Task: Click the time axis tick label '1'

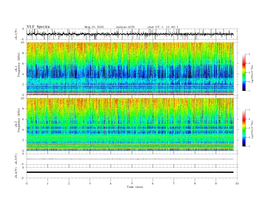Action: click(48, 183)
